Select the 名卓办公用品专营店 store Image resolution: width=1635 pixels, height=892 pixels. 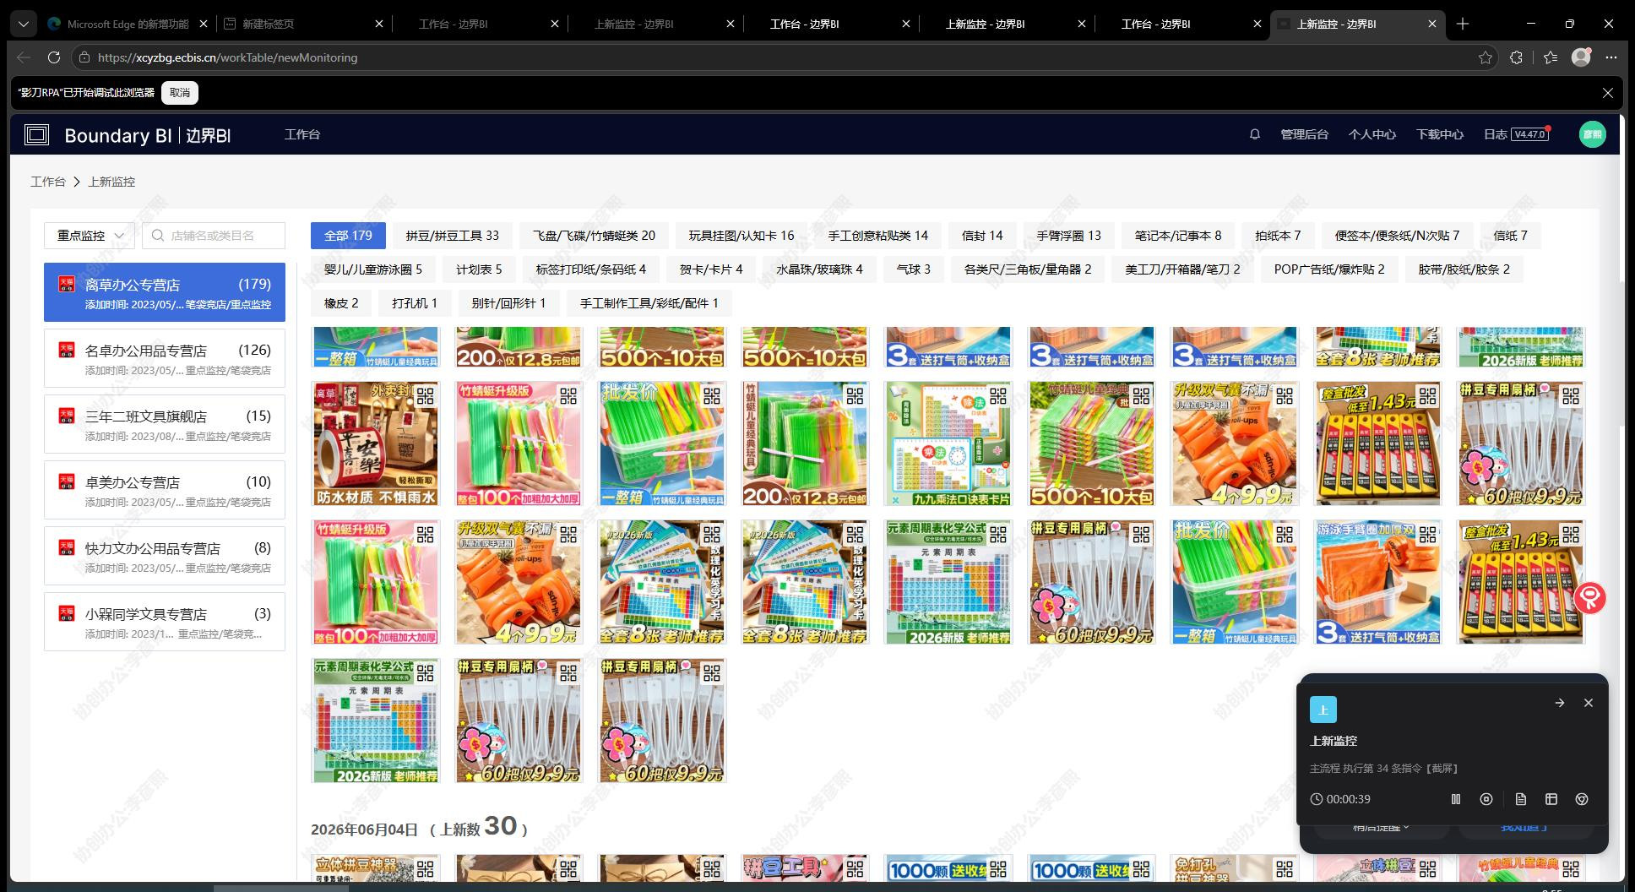(165, 358)
